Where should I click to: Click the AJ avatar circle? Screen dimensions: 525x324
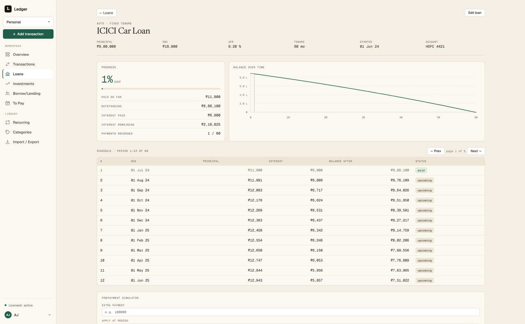coord(8,315)
